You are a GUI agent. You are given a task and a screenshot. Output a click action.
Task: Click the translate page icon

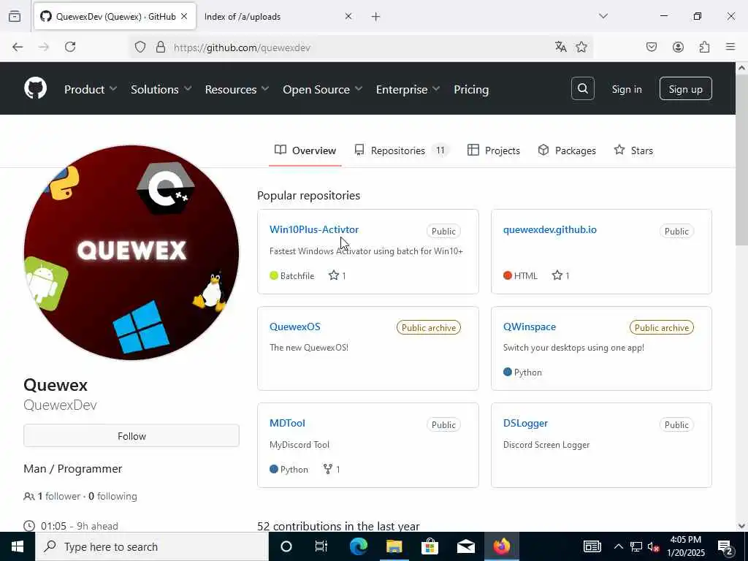click(x=560, y=47)
